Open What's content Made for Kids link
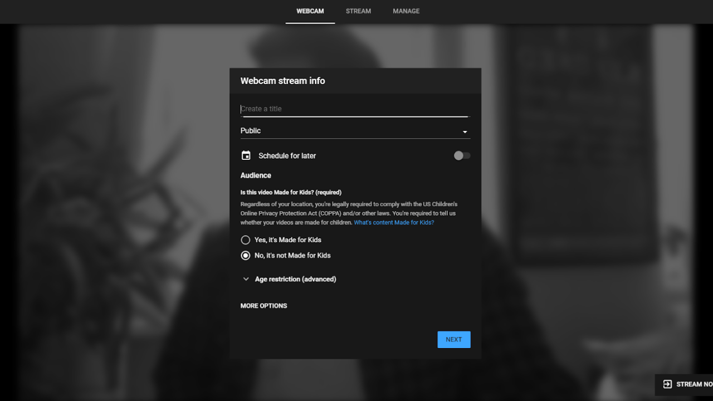Screen dimensions: 713x401 (x=394, y=223)
